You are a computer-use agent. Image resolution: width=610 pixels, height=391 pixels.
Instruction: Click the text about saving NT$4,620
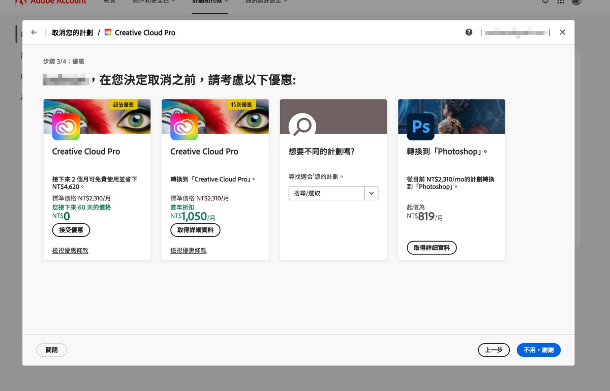95,183
